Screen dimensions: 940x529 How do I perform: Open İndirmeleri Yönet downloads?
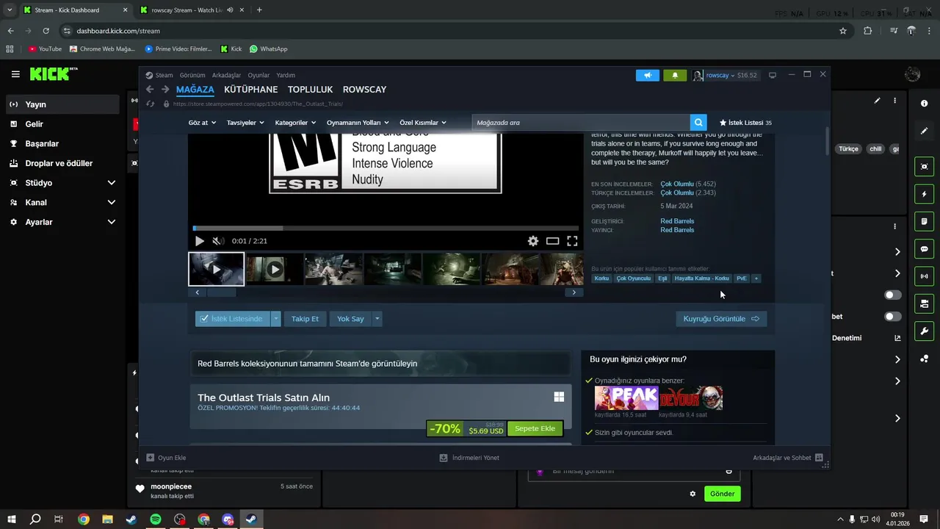tap(469, 458)
